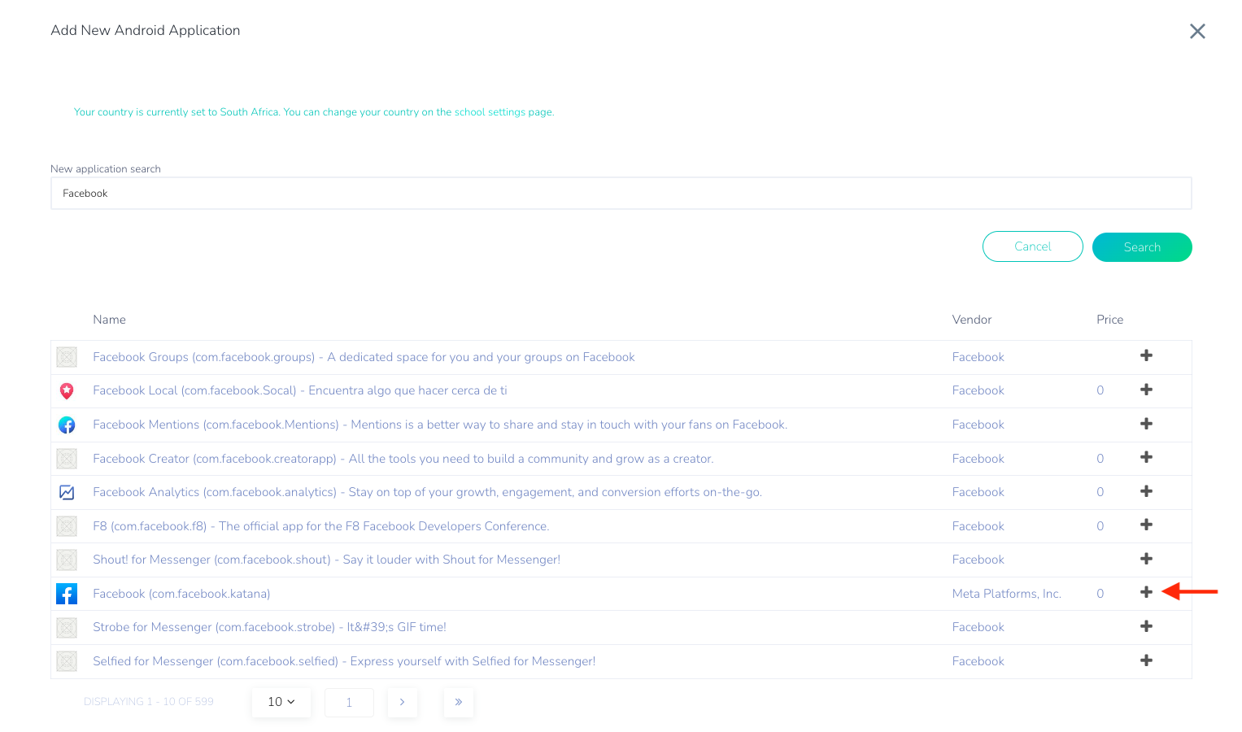
Task: Click Facebook Groups placeholder app icon
Action: (x=67, y=357)
